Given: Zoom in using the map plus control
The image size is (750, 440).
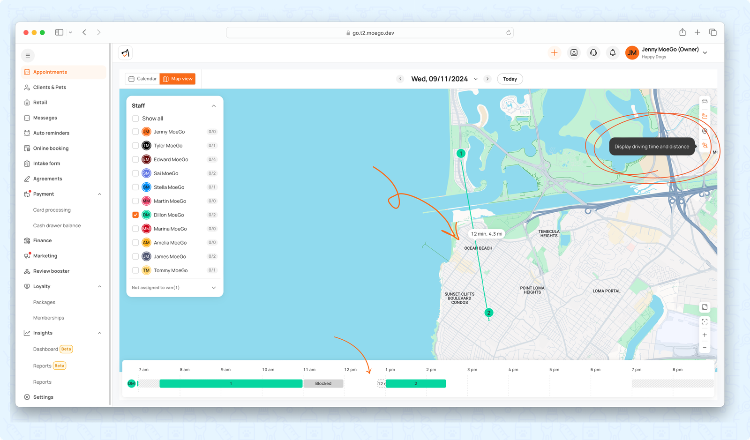Looking at the screenshot, I should [705, 335].
